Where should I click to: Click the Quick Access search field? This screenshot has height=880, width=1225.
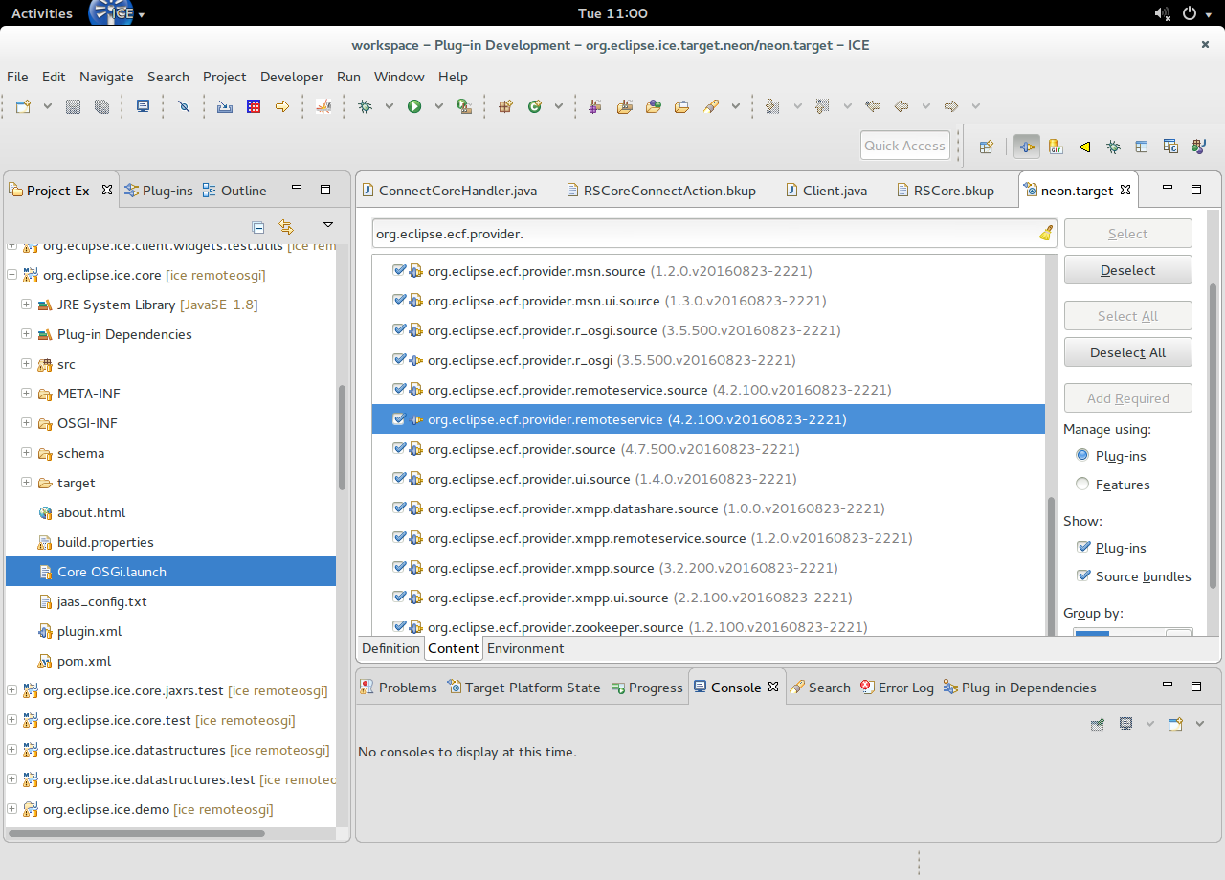[905, 146]
